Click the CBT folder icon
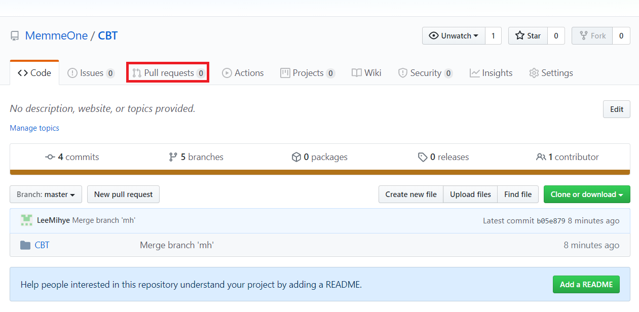 25,245
